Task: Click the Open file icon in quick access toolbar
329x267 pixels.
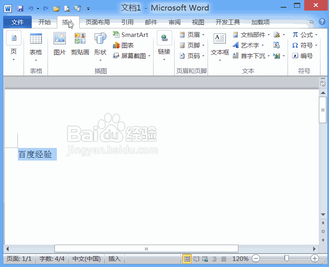Action: click(56, 8)
